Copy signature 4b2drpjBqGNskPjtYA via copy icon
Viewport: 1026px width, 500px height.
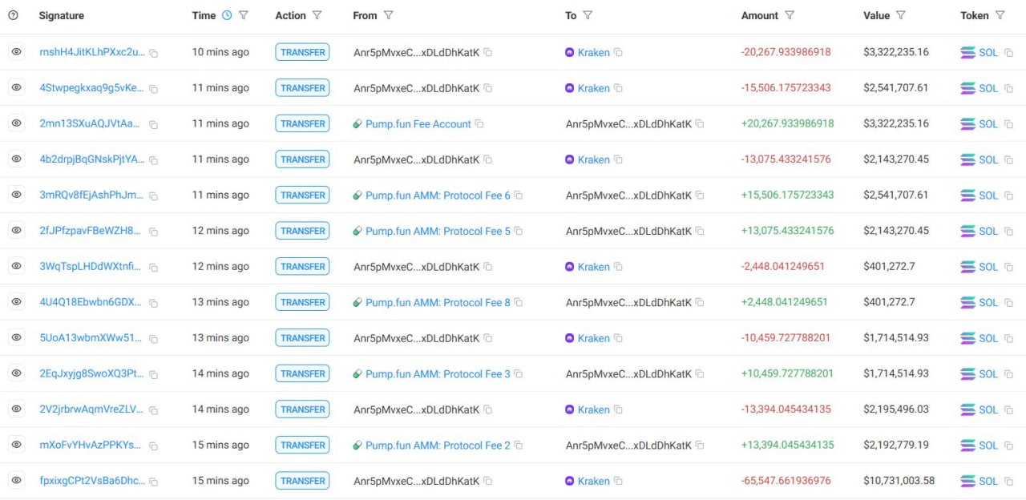coord(153,160)
